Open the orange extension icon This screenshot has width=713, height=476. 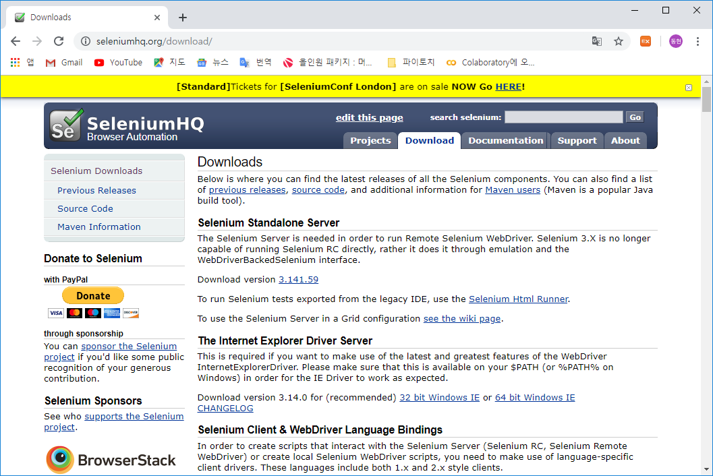(646, 41)
